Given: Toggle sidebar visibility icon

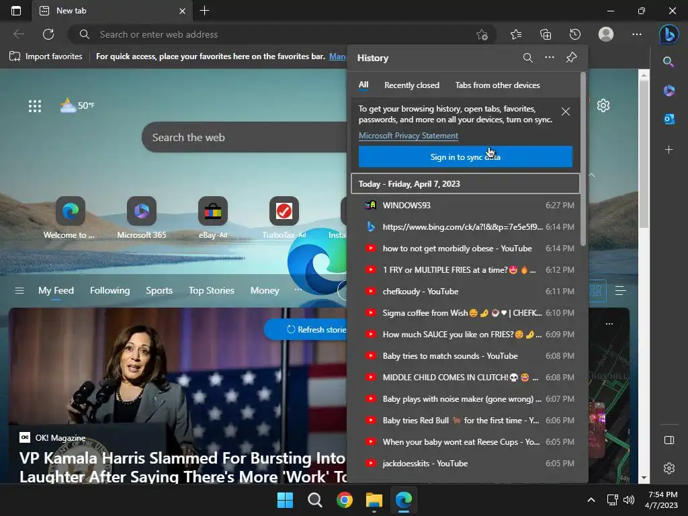Looking at the screenshot, I should click(x=669, y=440).
